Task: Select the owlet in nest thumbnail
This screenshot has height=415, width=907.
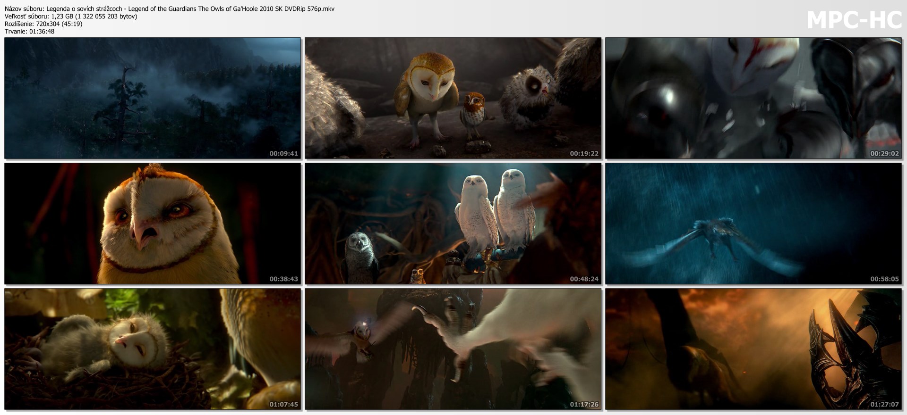Action: click(153, 349)
